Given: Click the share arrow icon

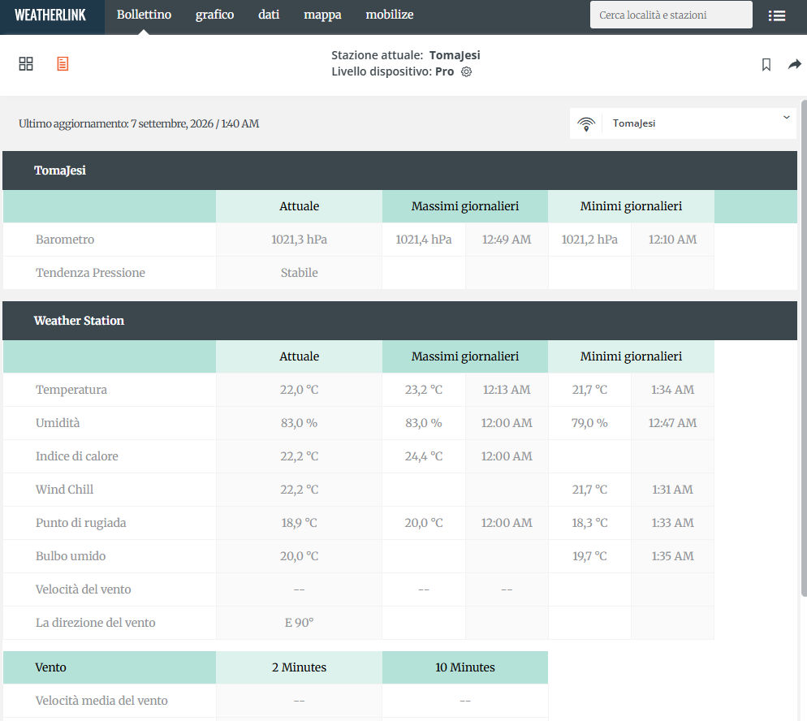Looking at the screenshot, I should point(795,64).
